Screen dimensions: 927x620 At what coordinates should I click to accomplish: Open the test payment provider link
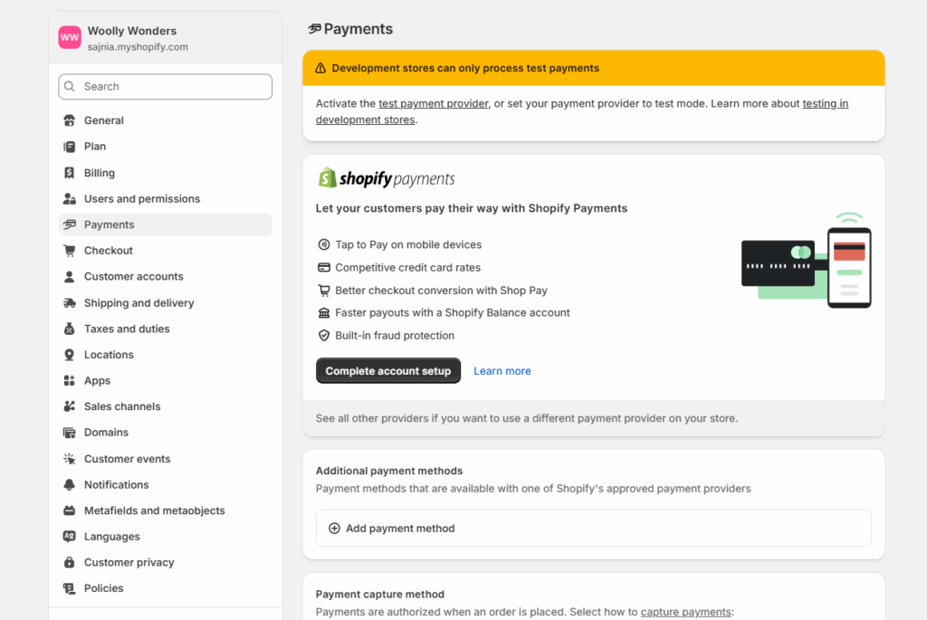(433, 104)
